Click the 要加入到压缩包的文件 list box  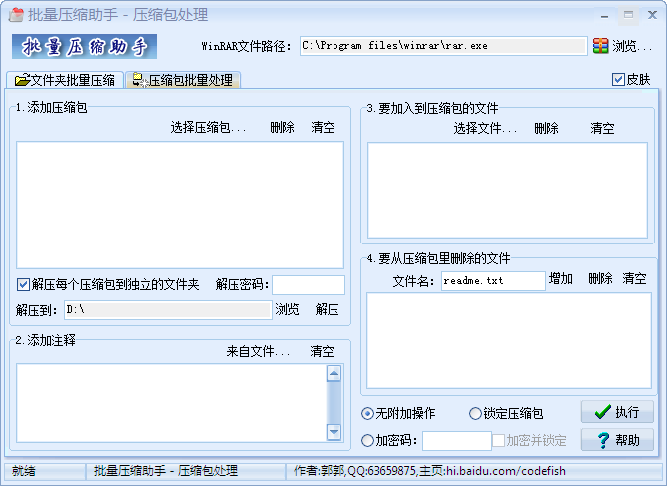click(507, 190)
